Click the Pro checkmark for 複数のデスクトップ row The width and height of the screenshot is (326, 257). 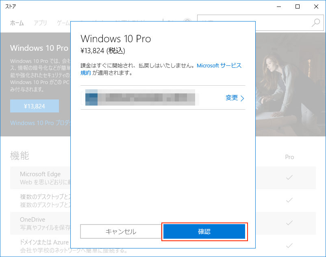click(289, 200)
